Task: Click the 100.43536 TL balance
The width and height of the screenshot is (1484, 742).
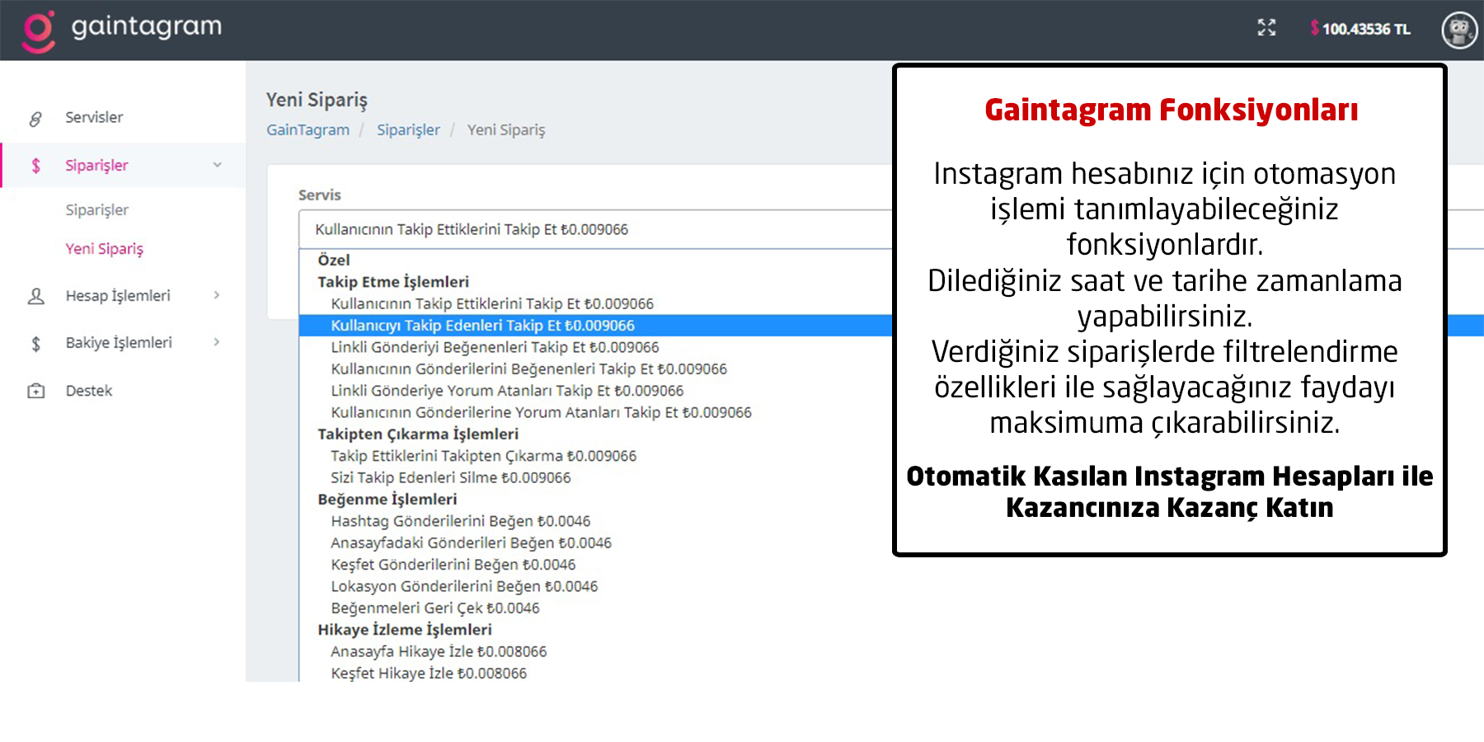Action: click(x=1366, y=29)
